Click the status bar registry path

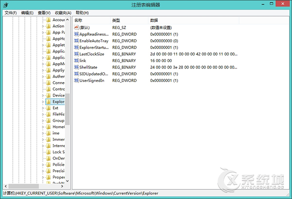[81, 193]
